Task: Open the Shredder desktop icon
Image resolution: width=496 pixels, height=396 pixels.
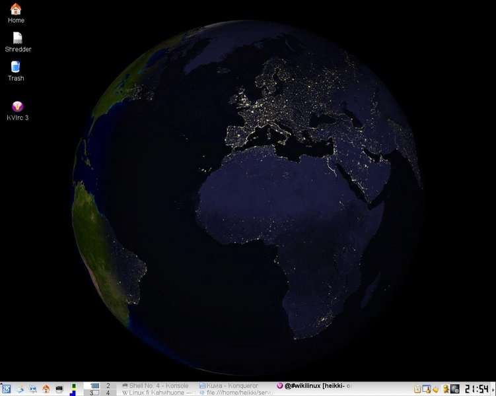Action: [18, 38]
